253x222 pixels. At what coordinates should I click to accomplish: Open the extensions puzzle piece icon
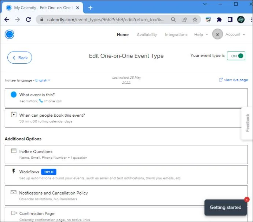[x=219, y=20]
